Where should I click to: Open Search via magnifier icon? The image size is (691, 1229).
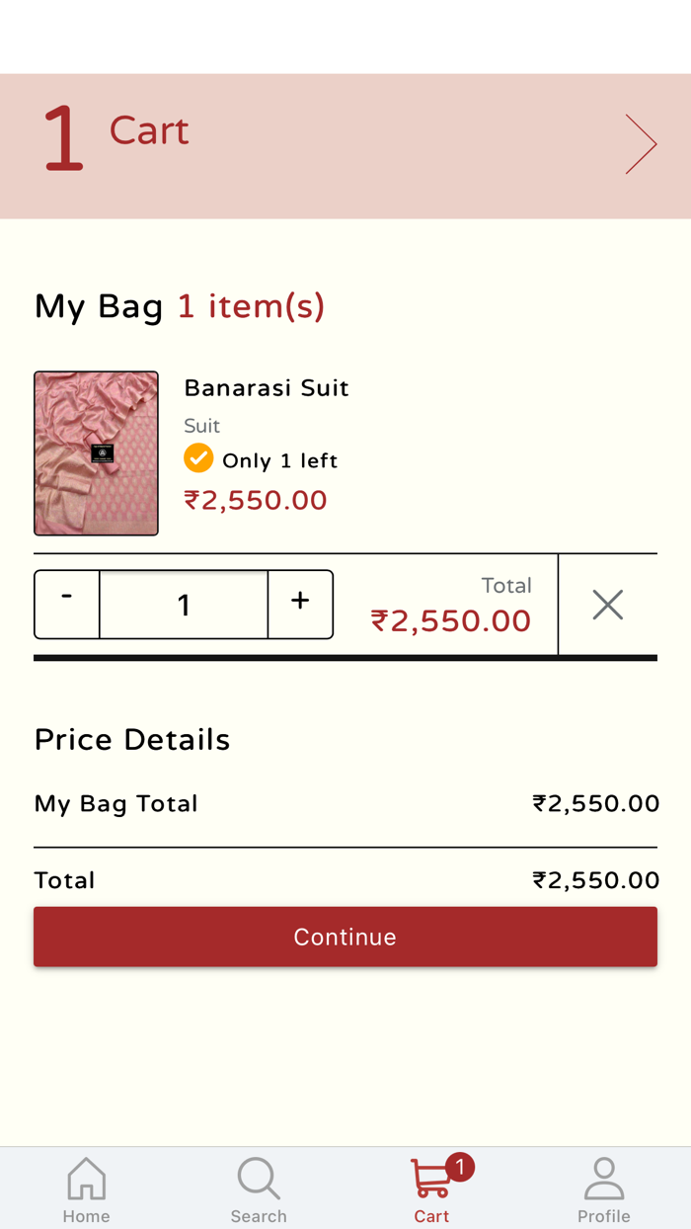tap(259, 1180)
